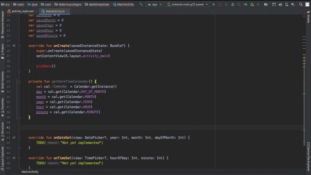Click MainActivity breadcrumb at editor bottom
Viewport: 311px width, 175px height.
click(30, 172)
